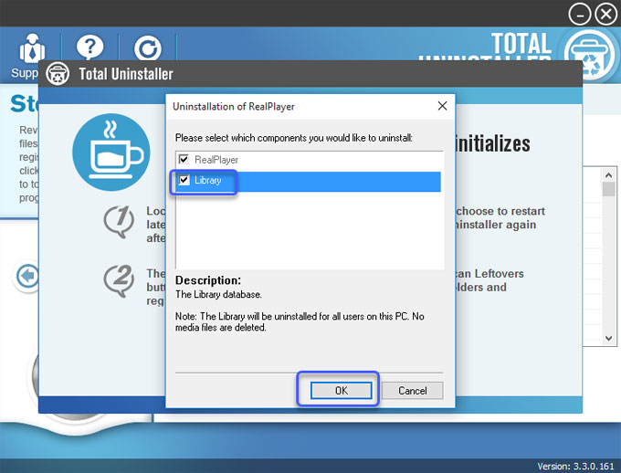Click the scrollbar thumb in right list
Image resolution: width=621 pixels, height=473 pixels.
click(x=609, y=189)
